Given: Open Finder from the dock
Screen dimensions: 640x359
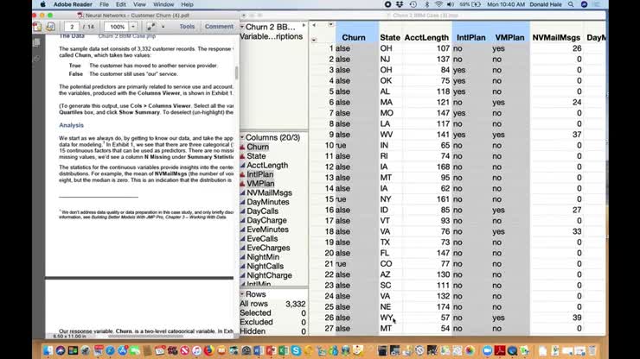Looking at the screenshot, I should [48, 350].
